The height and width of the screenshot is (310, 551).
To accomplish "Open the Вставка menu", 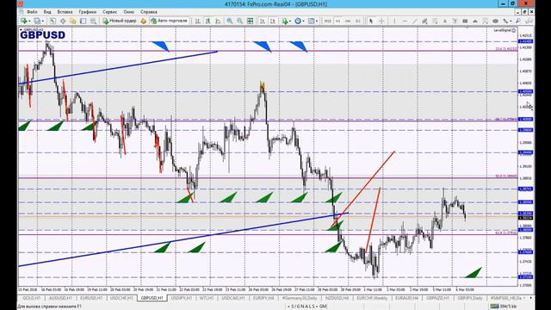I will pos(65,12).
